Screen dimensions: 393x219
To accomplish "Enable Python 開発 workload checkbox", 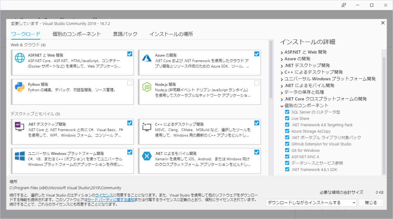I will (x=130, y=83).
